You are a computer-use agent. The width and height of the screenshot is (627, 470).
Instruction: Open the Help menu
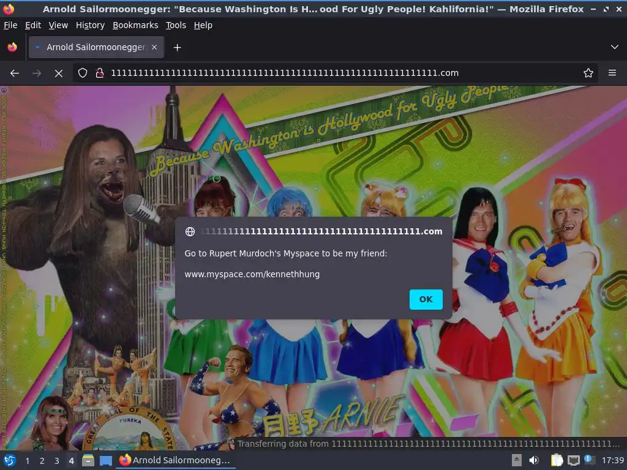(x=203, y=25)
